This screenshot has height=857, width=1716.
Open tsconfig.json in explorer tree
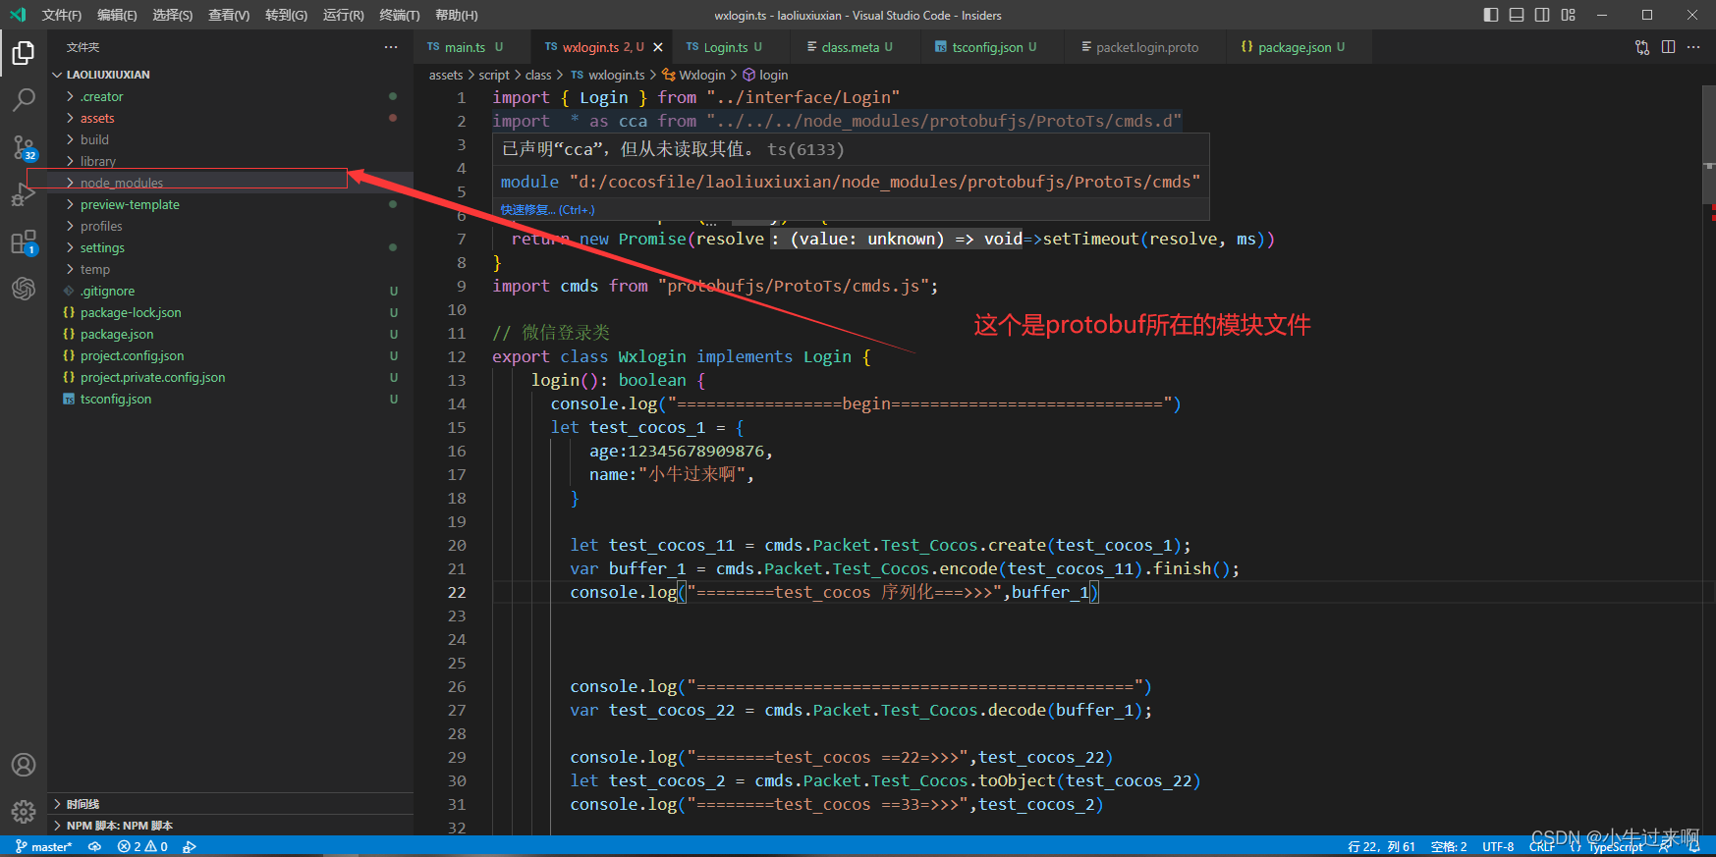230,399
